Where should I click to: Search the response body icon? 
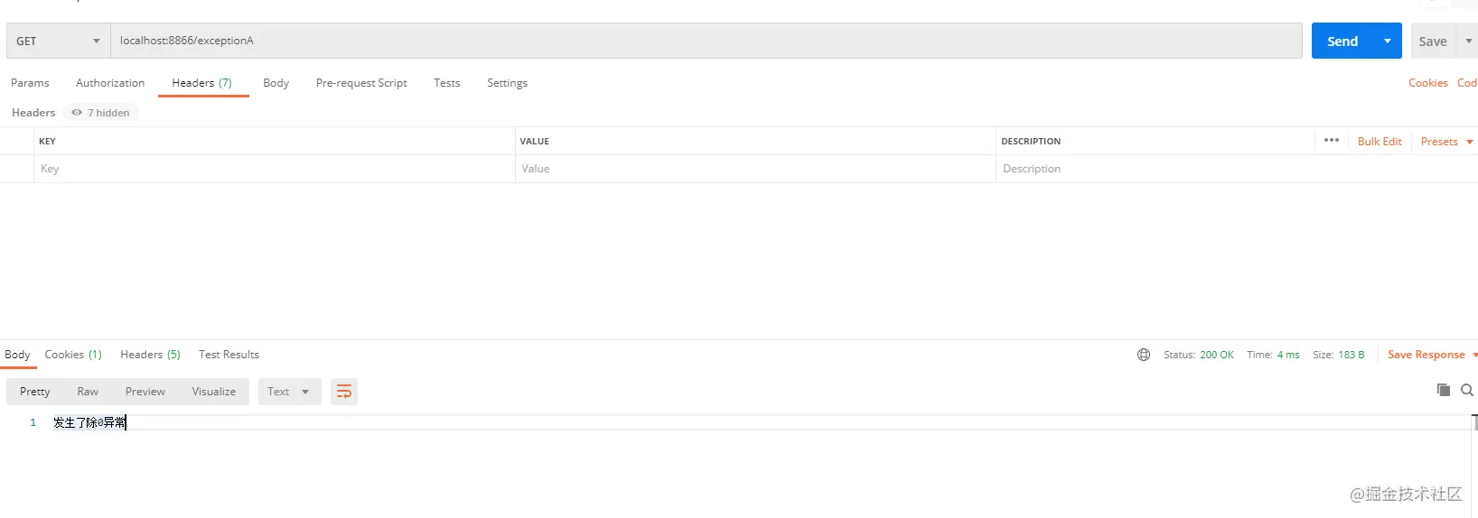coord(1467,390)
